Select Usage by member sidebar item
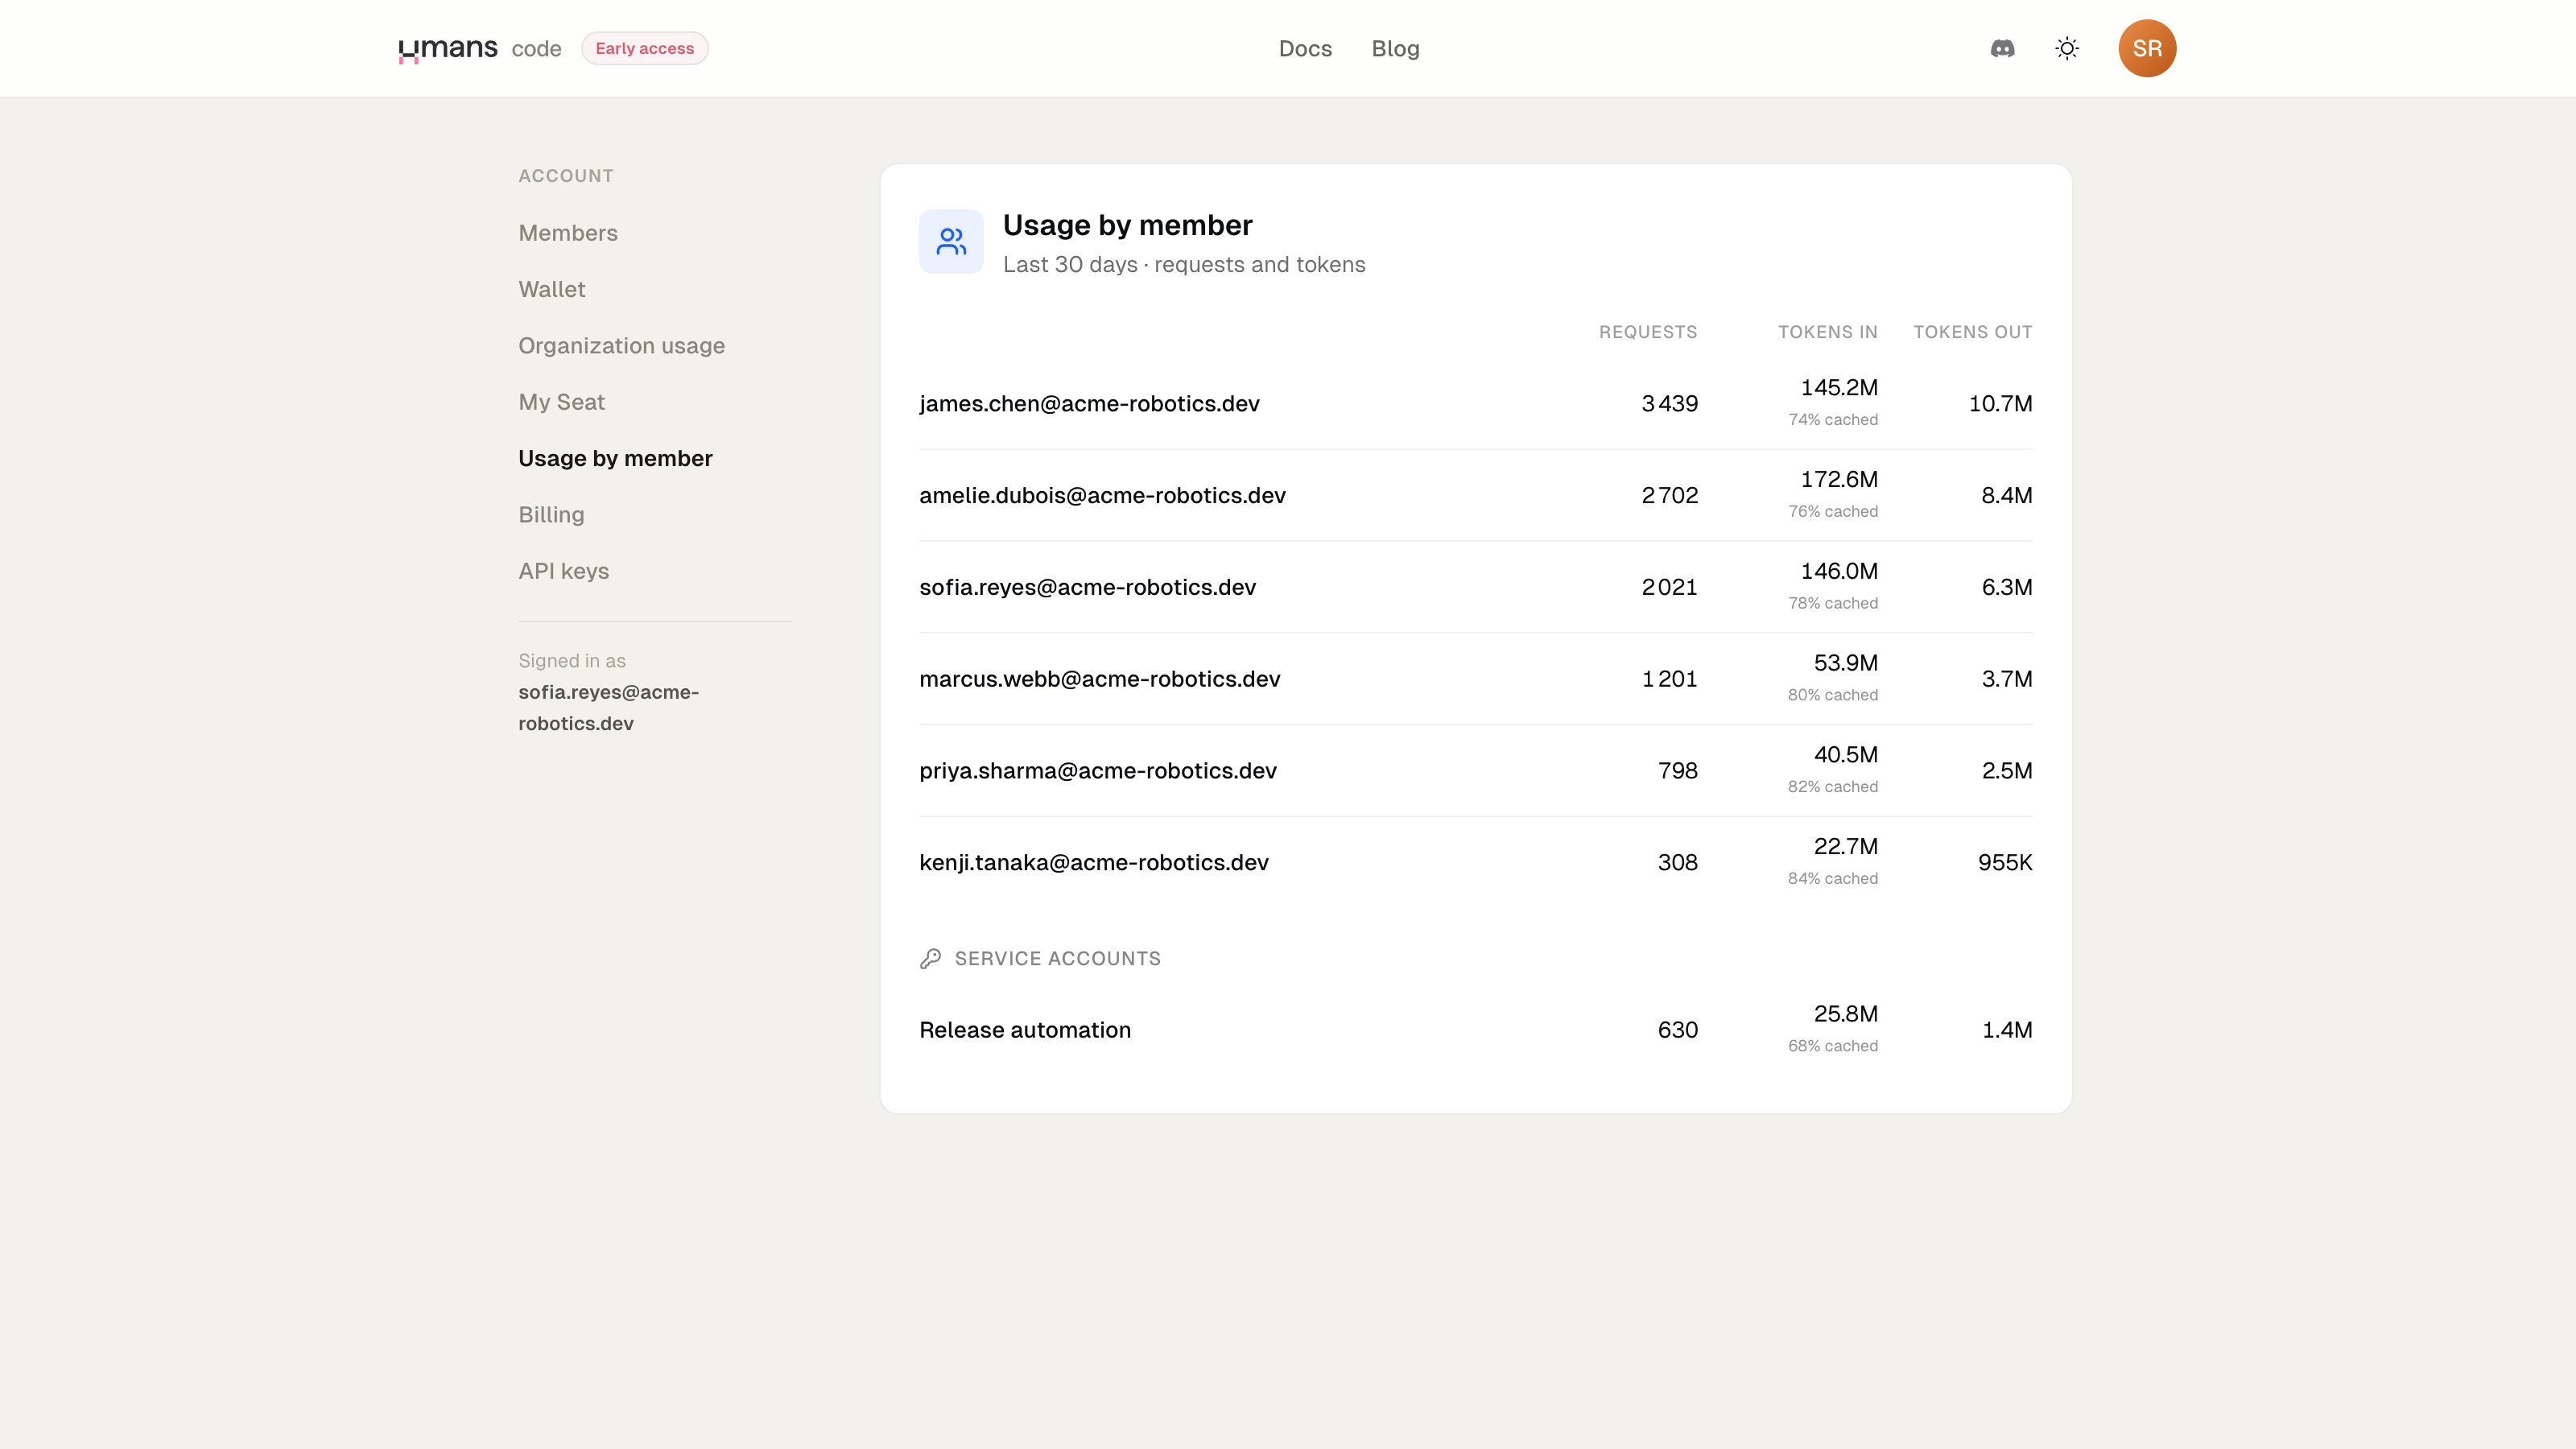This screenshot has width=2576, height=1449. [615, 458]
